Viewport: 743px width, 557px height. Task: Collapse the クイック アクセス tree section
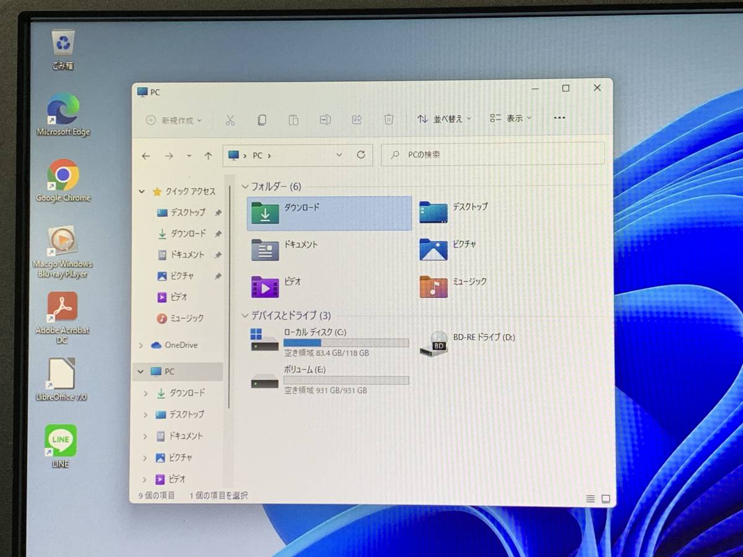click(142, 192)
